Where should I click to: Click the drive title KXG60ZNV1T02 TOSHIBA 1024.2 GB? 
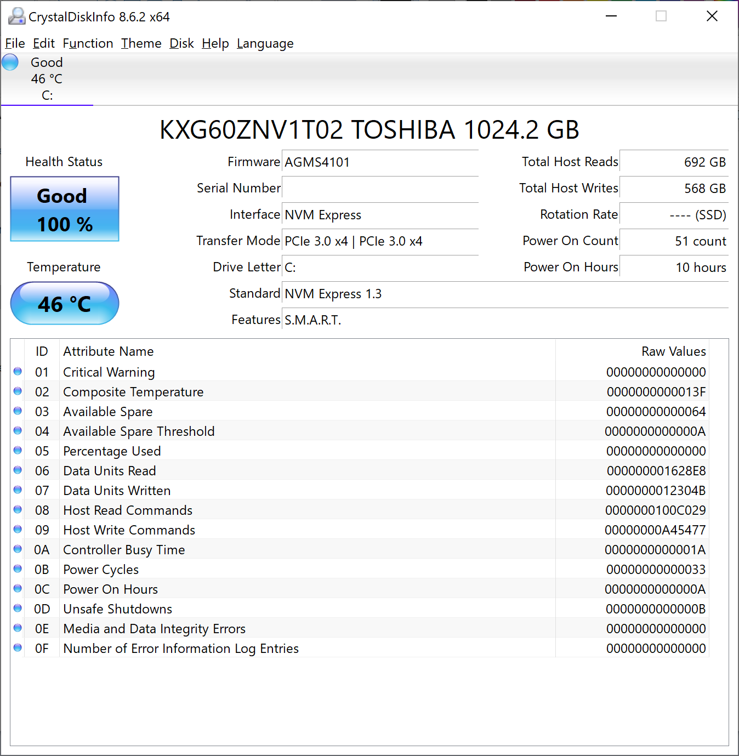(x=369, y=130)
